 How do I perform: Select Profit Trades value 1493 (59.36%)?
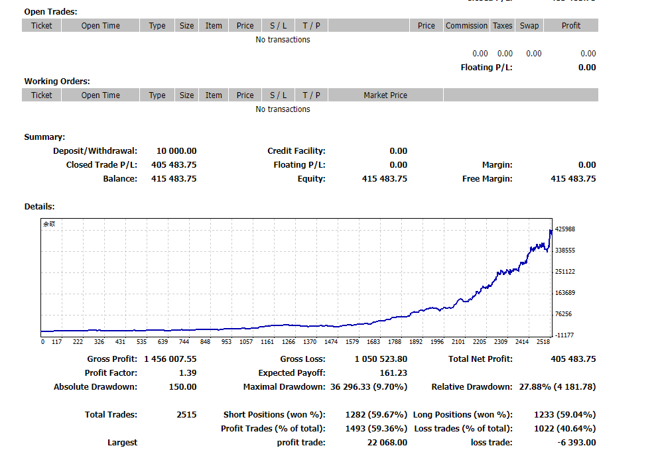pos(376,428)
